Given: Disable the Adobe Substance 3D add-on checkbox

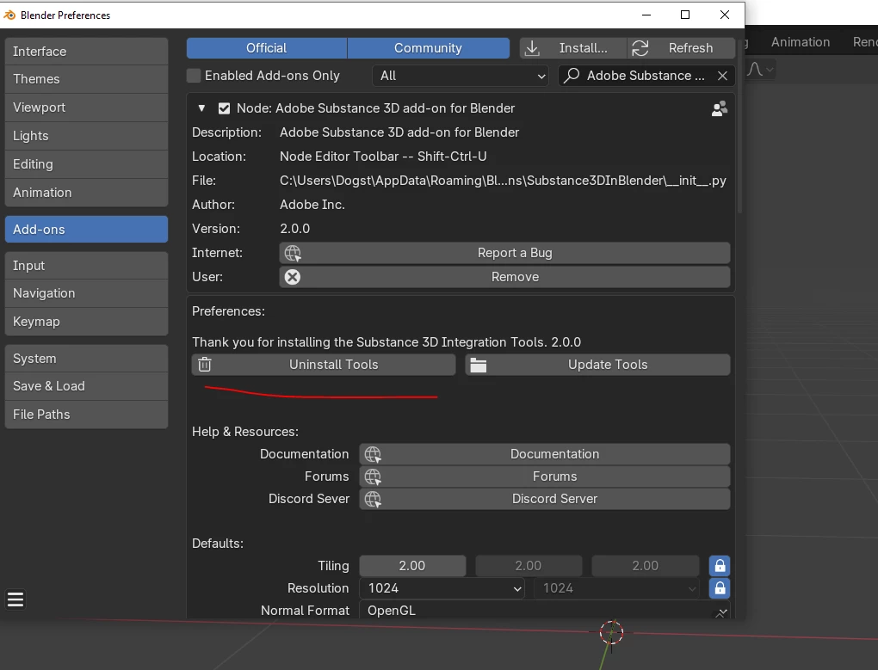Looking at the screenshot, I should coord(224,108).
